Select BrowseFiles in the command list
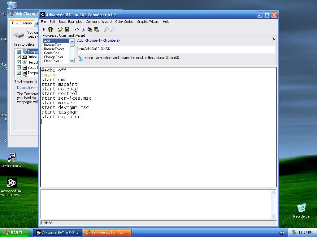 click(x=56, y=45)
